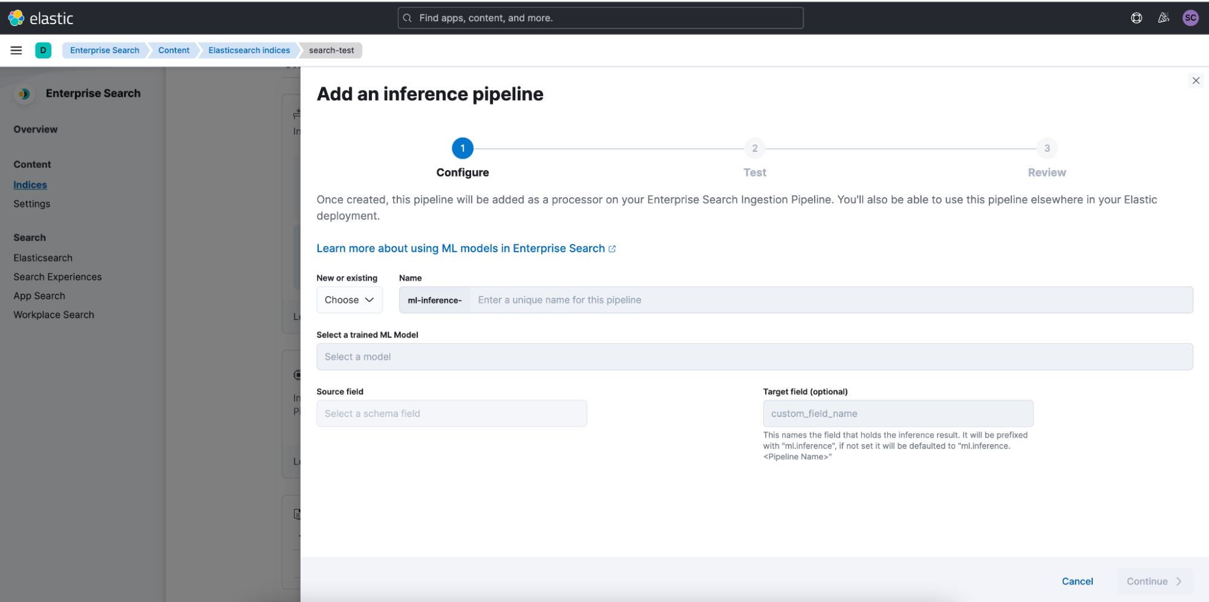Image resolution: width=1209 pixels, height=602 pixels.
Task: Click the Enterprise Search sidebar logo icon
Action: [x=24, y=94]
